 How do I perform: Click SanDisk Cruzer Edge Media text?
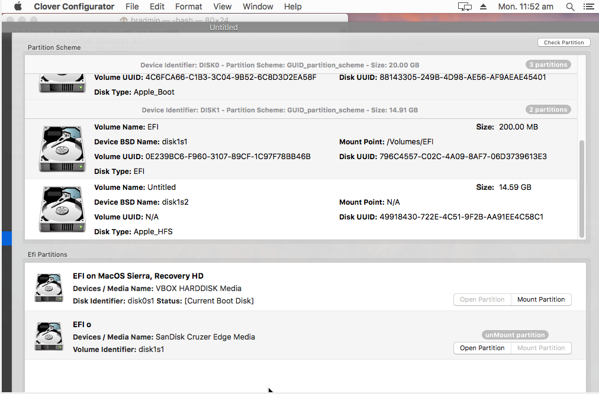point(205,337)
